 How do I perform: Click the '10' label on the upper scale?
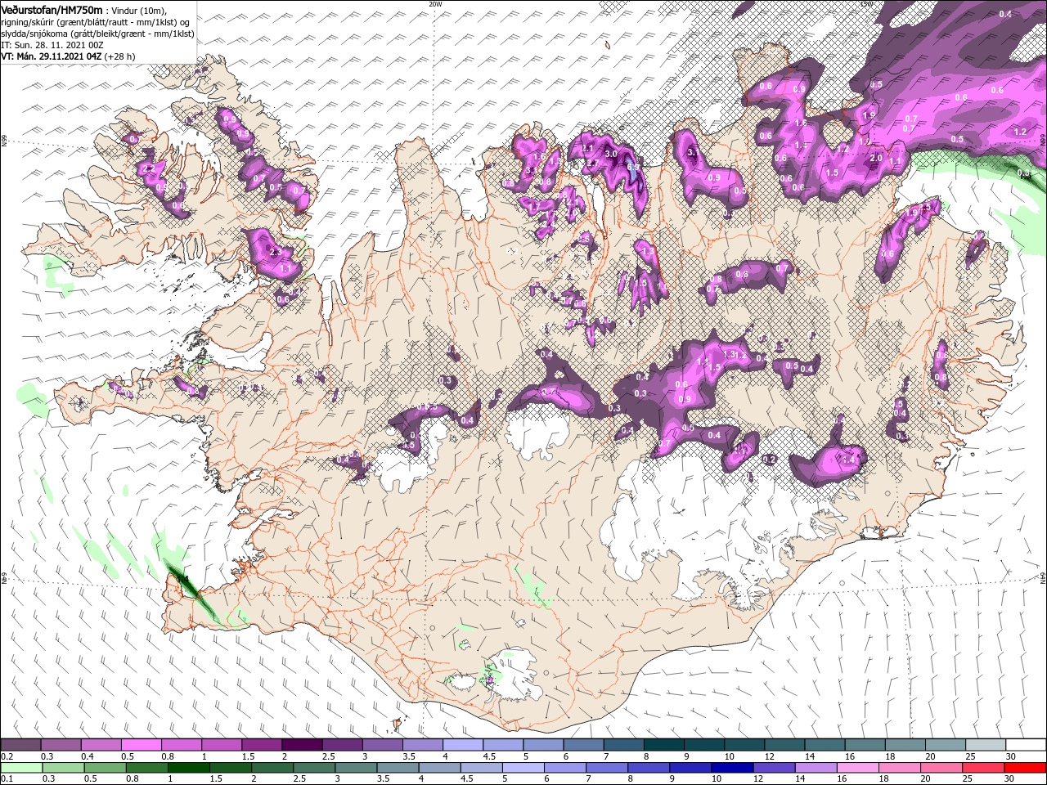(x=729, y=756)
